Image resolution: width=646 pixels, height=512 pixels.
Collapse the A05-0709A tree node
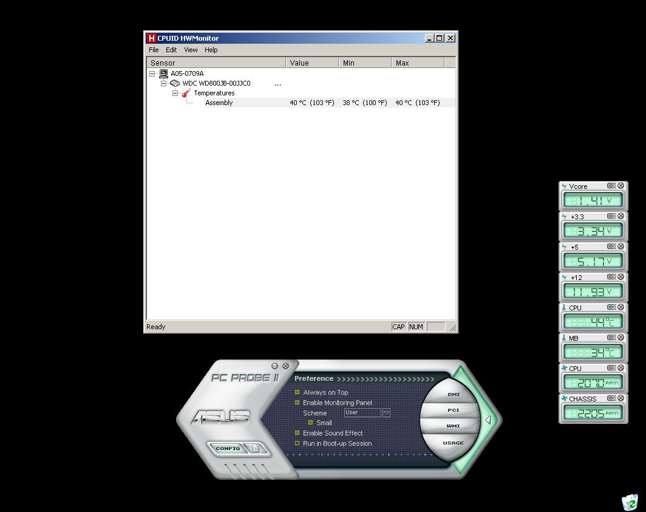152,73
